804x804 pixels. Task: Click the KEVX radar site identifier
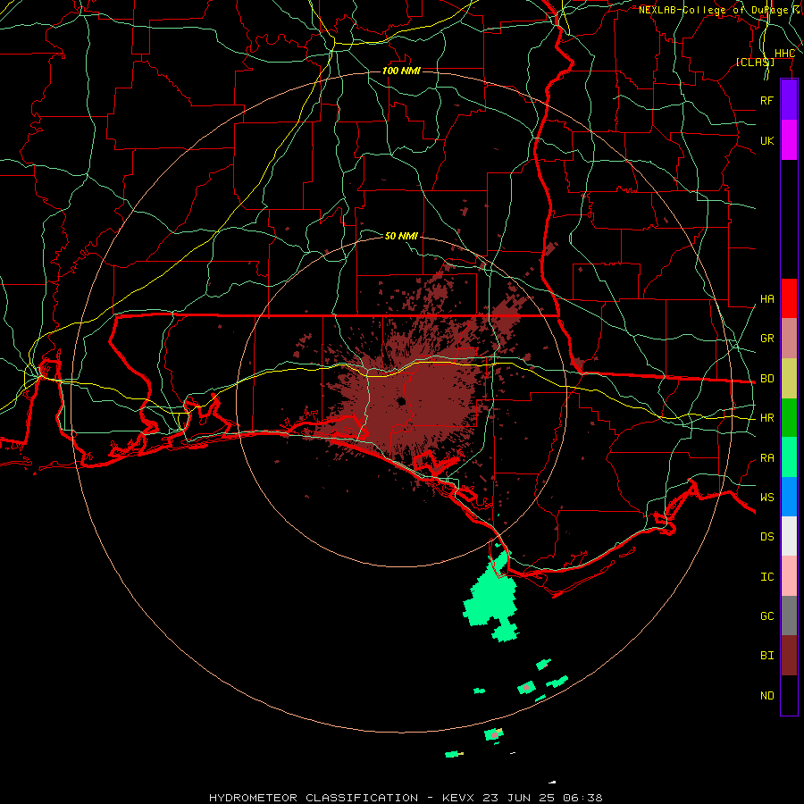(458, 798)
